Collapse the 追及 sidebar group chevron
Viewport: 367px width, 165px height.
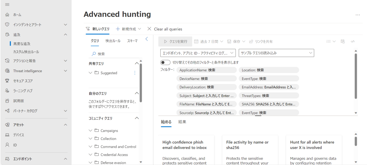click(65, 35)
